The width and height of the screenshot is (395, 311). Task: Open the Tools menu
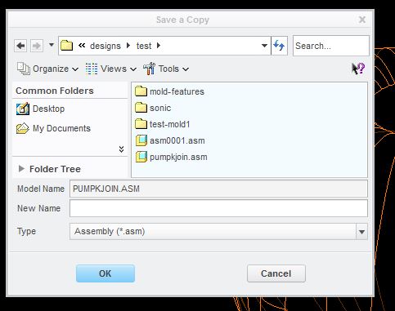pos(166,69)
